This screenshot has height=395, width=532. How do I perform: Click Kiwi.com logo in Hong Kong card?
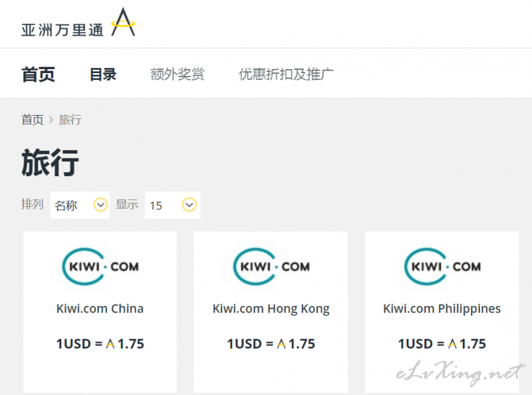271,267
